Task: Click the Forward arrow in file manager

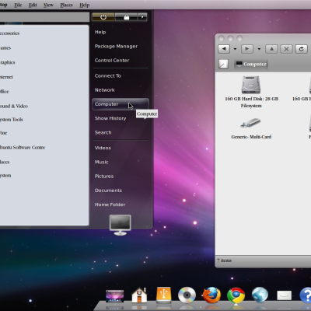Action: pos(247,49)
